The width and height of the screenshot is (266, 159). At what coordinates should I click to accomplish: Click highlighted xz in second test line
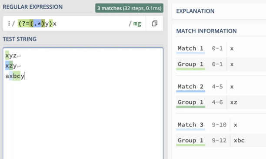coord(9,66)
